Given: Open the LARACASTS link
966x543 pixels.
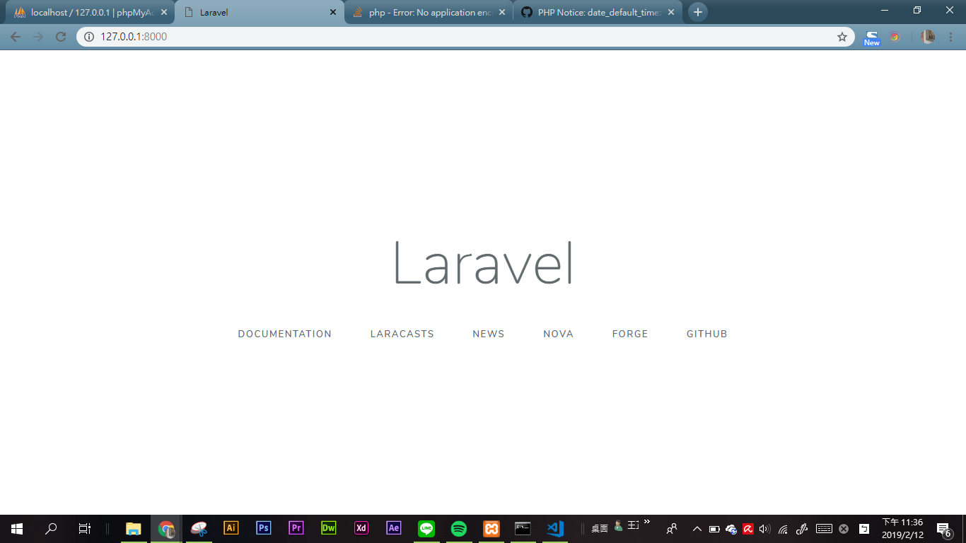Looking at the screenshot, I should 402,334.
